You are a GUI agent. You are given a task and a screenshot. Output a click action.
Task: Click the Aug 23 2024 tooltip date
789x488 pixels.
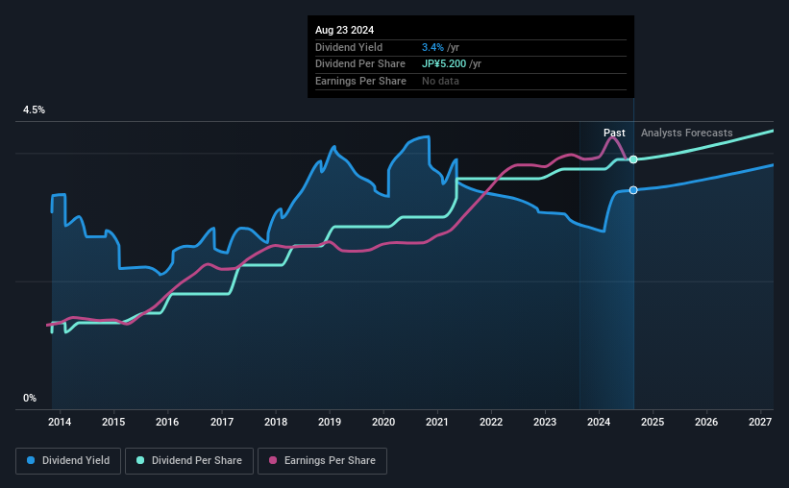pyautogui.click(x=345, y=30)
